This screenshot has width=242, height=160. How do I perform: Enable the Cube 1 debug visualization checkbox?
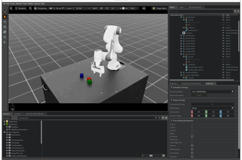(x=192, y=124)
